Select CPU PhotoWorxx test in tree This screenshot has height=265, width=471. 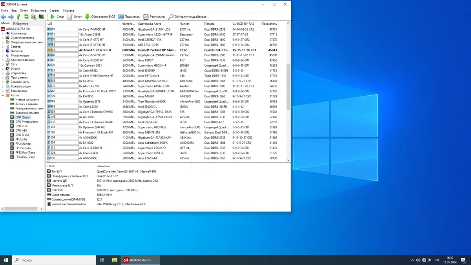pos(26,122)
